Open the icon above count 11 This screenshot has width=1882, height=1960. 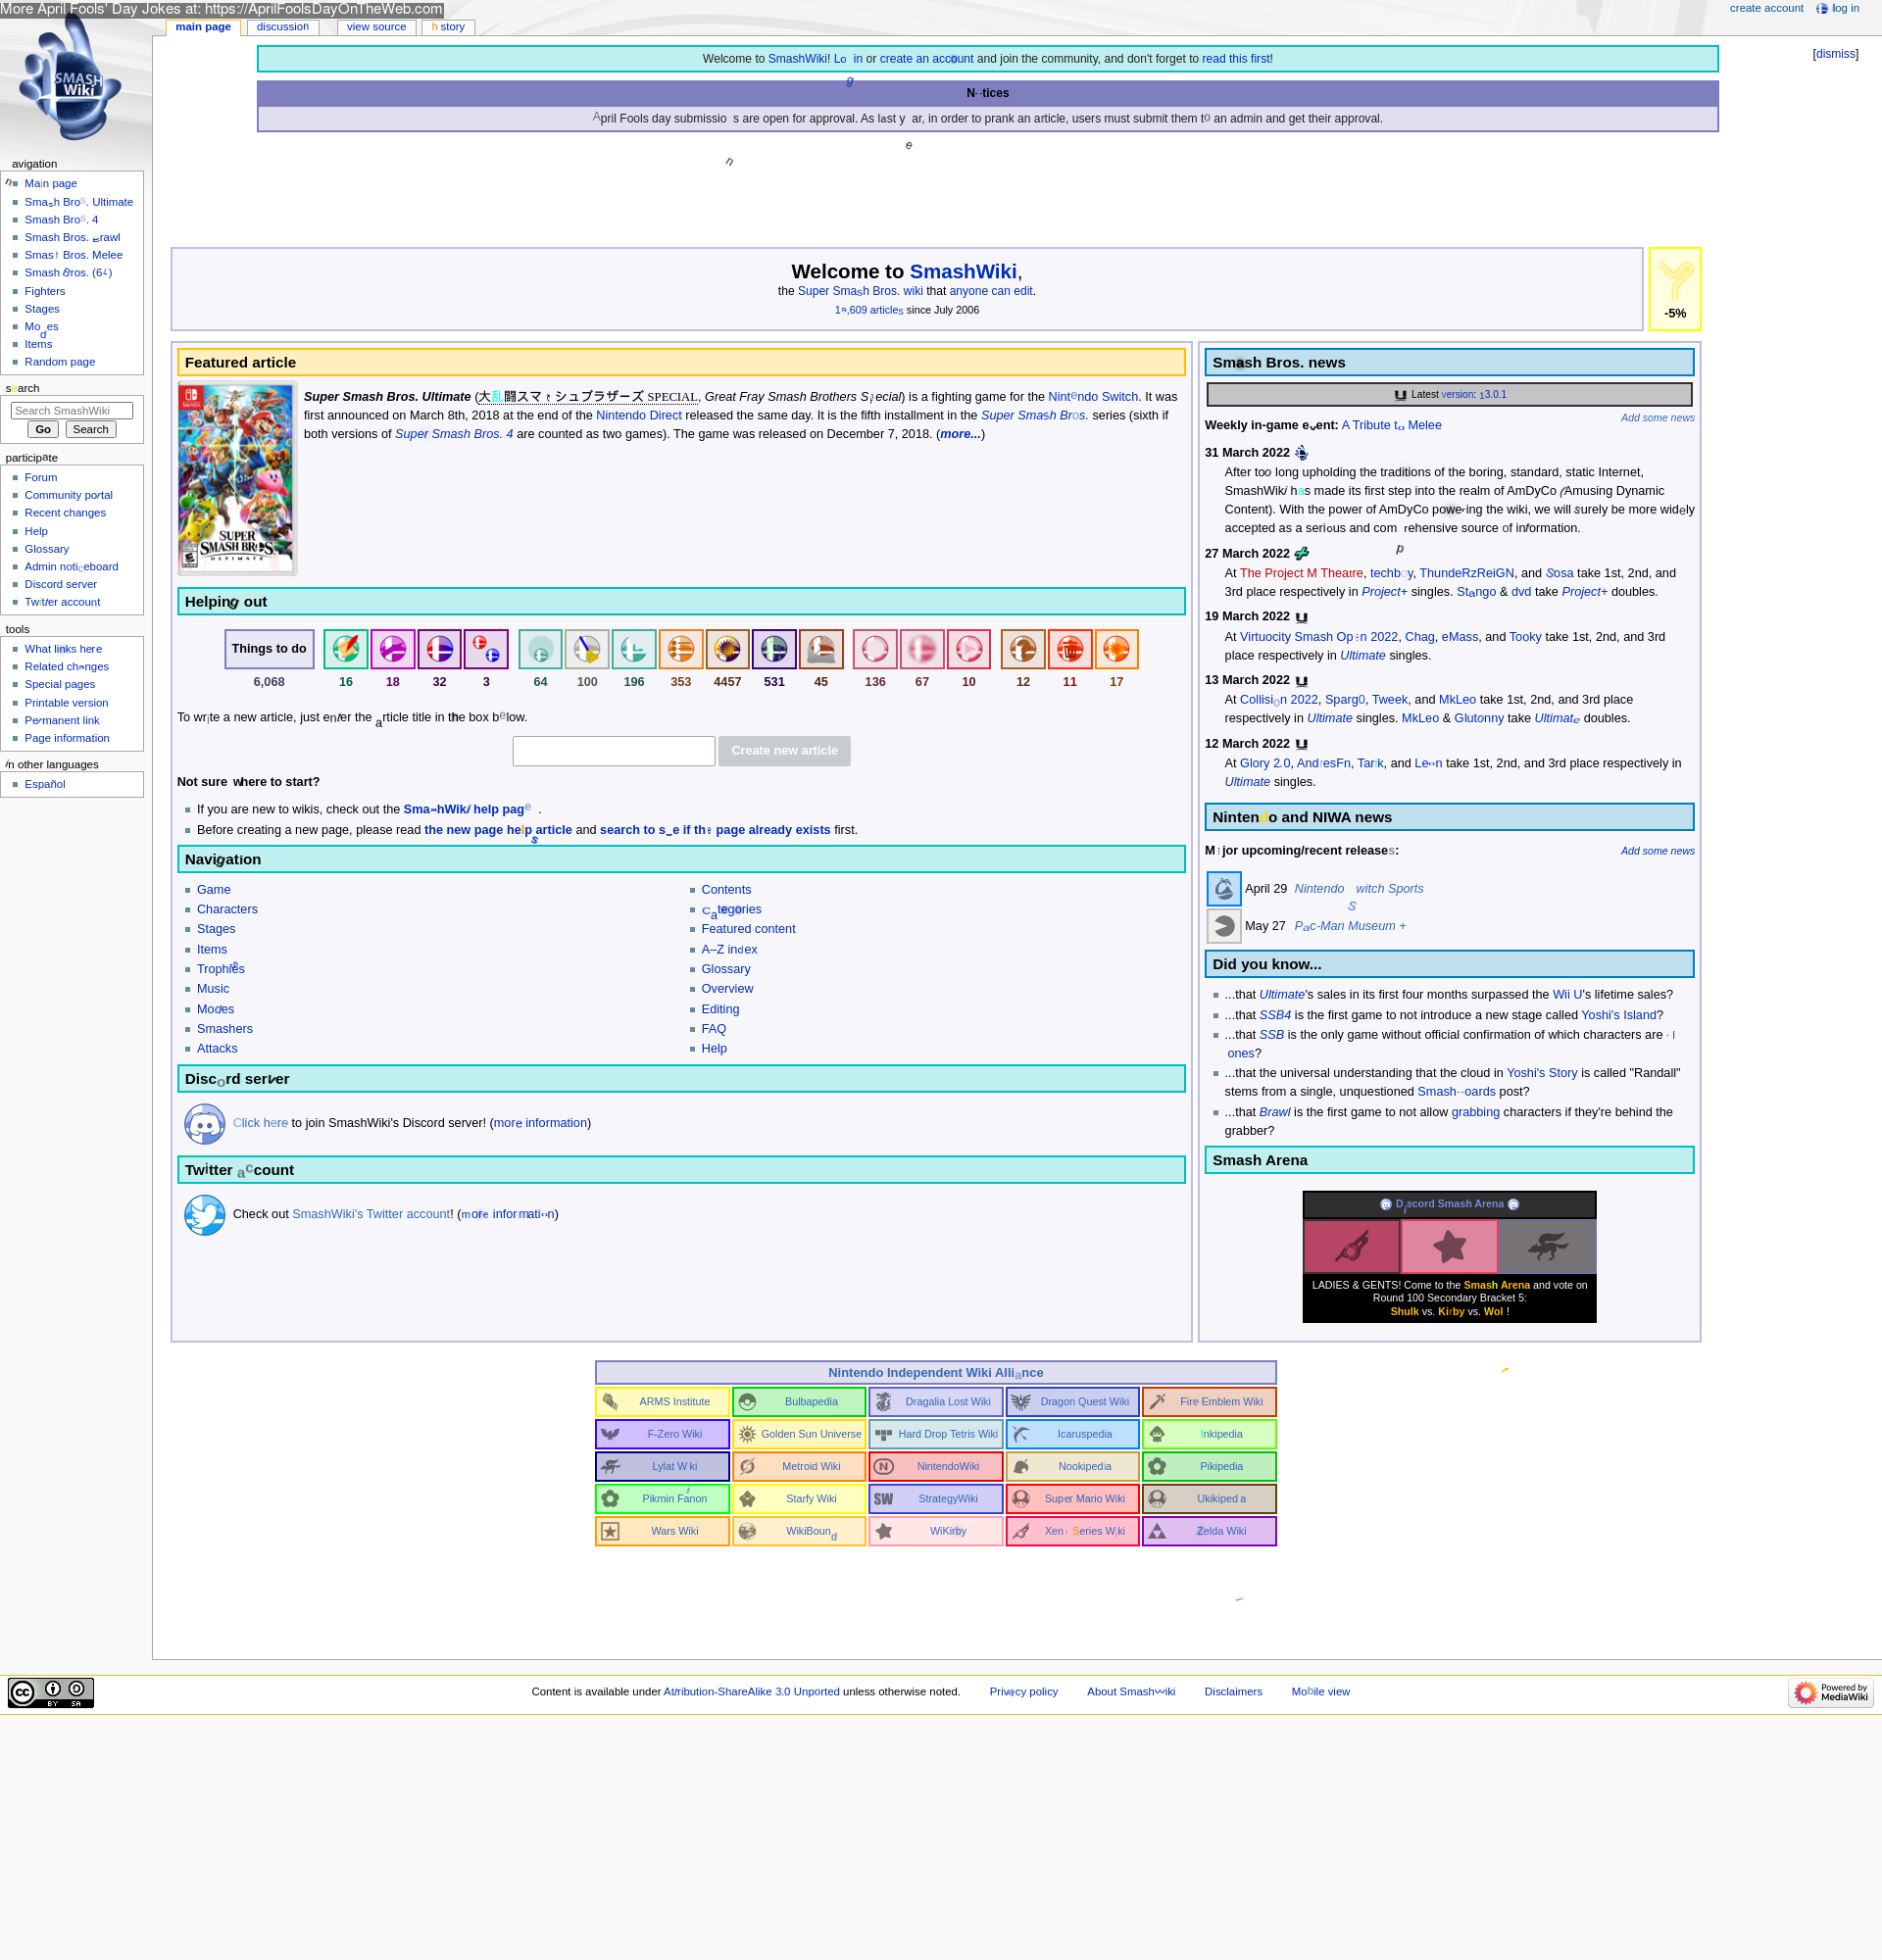coord(1070,649)
